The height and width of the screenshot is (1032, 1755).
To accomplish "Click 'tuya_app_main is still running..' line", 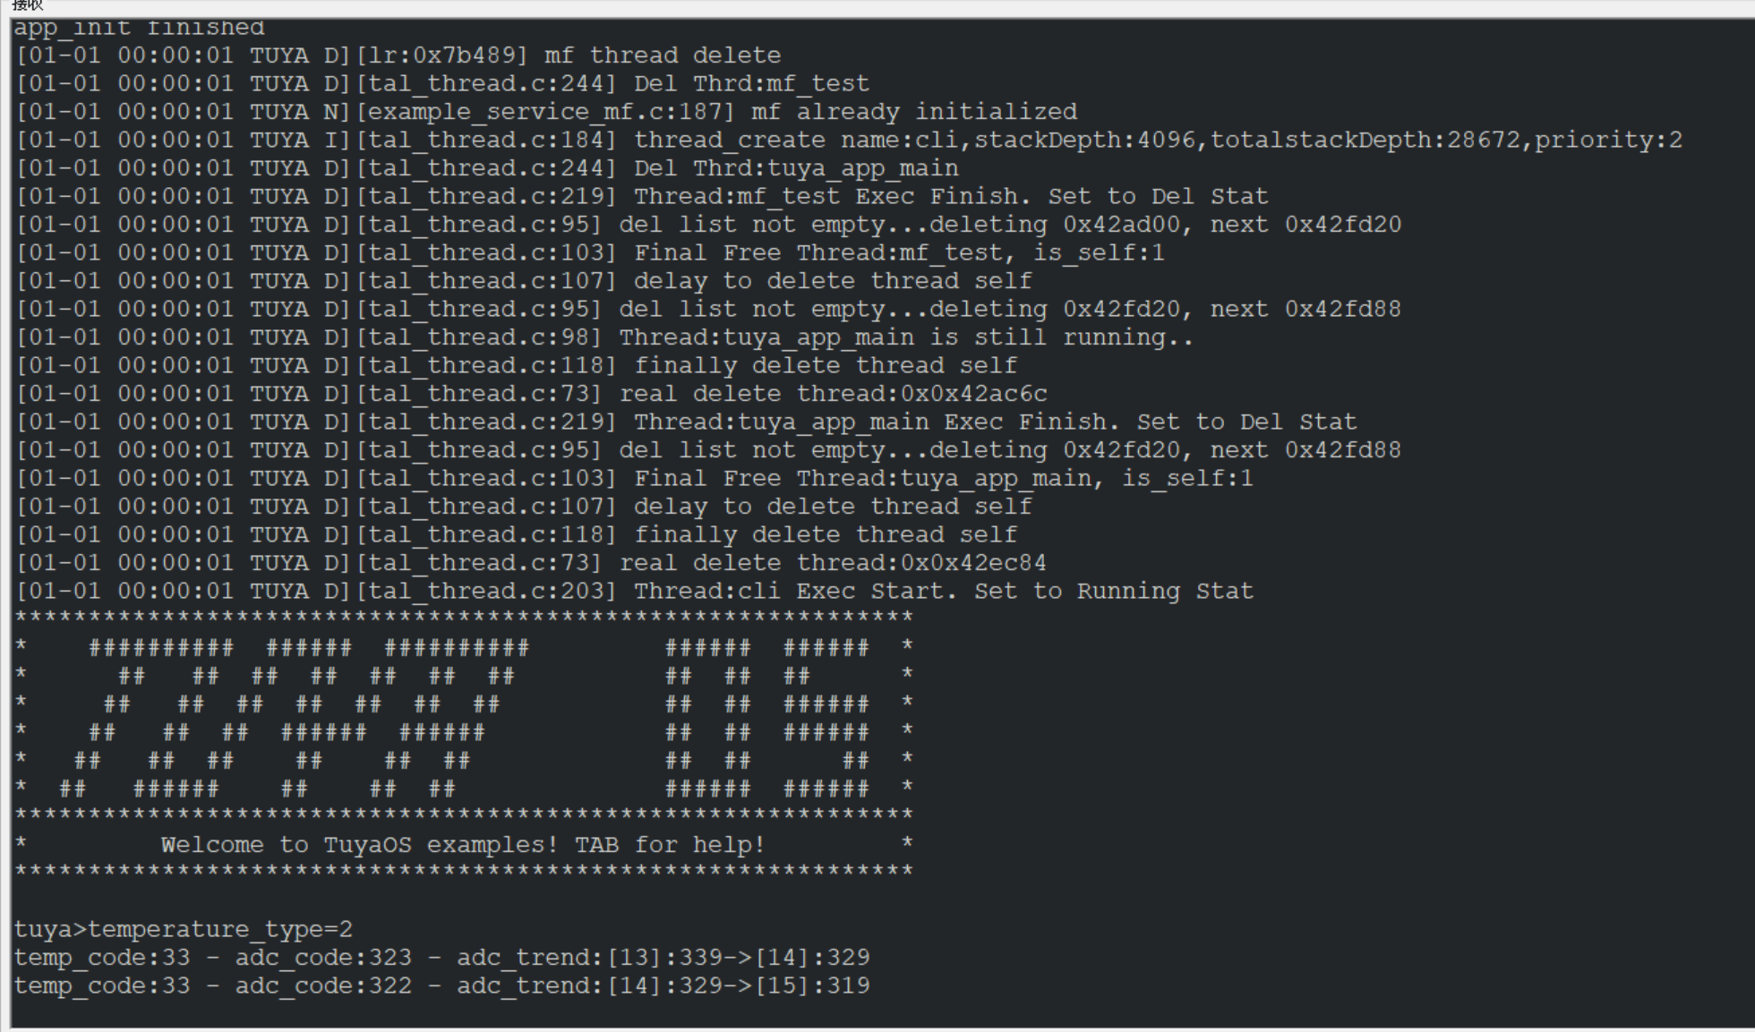I will click(605, 337).
